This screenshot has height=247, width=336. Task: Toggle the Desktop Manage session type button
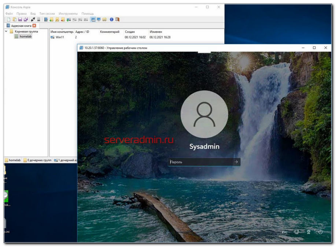[93, 19]
